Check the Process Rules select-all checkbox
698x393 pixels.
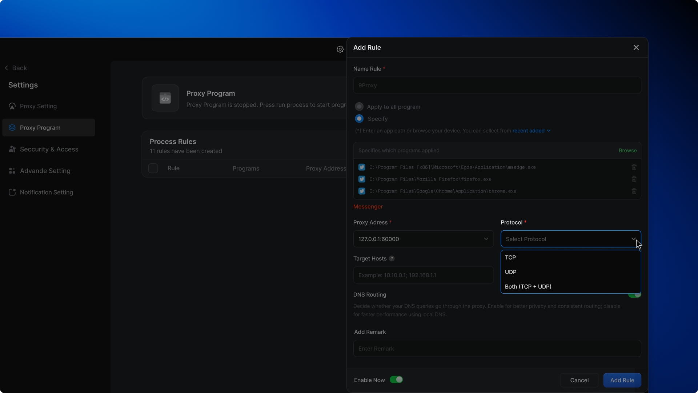153,168
